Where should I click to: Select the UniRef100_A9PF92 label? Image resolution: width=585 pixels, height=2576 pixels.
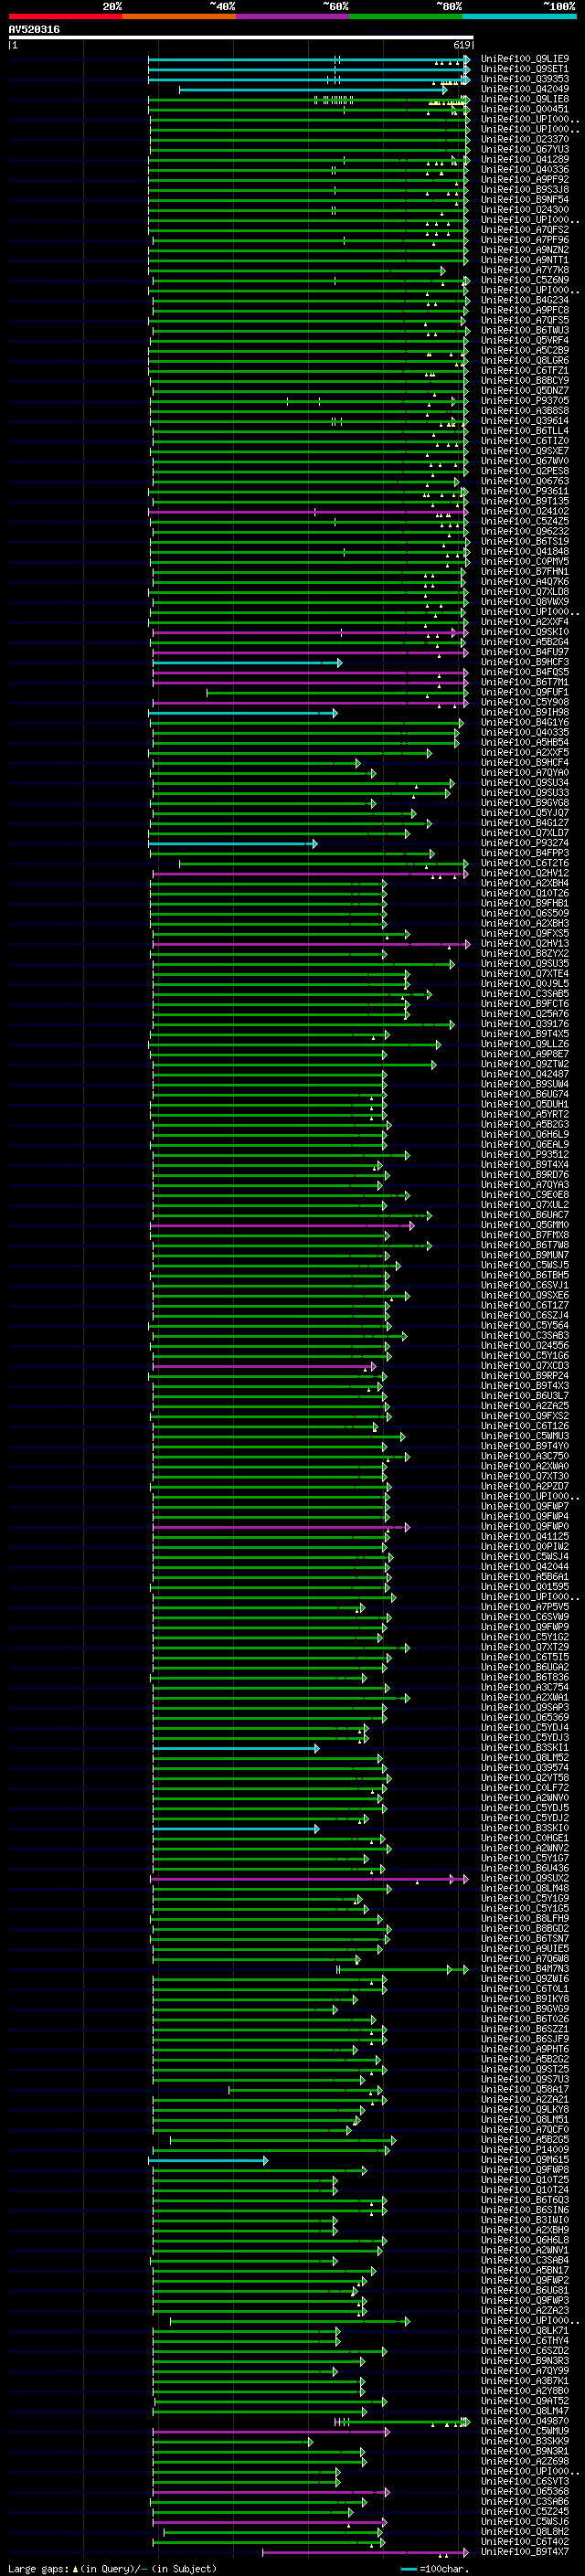click(525, 179)
